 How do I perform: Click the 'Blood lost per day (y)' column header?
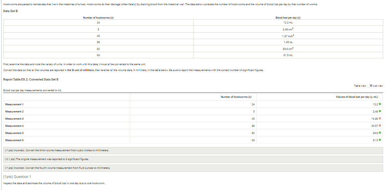pyautogui.click(x=288, y=18)
